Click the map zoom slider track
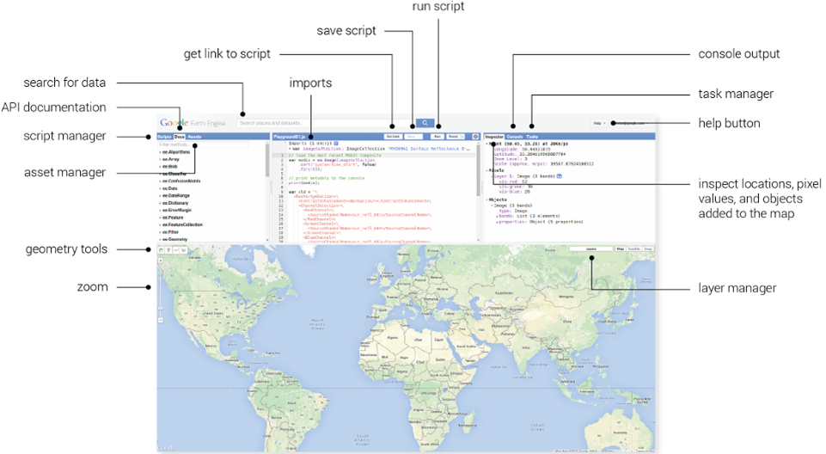The width and height of the screenshot is (826, 454). [160, 290]
